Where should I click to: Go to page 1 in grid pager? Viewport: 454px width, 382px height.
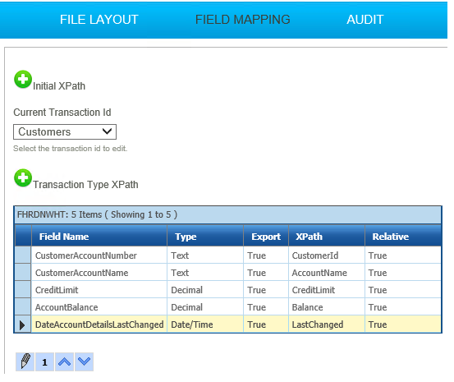[x=44, y=361]
